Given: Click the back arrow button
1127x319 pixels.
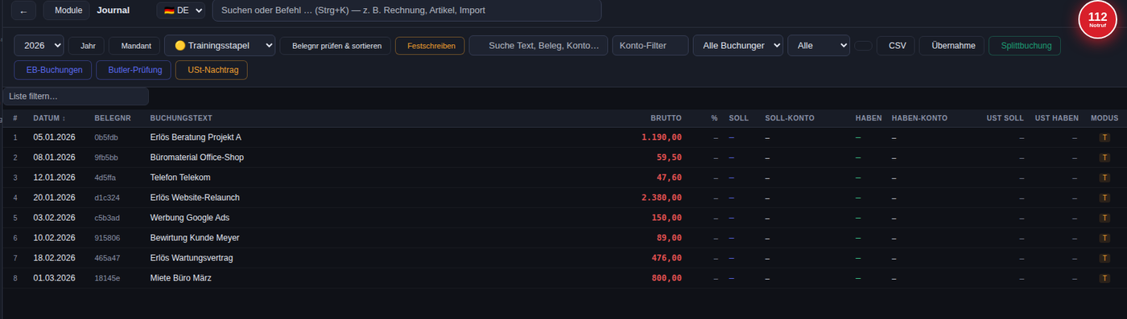Looking at the screenshot, I should click(x=23, y=11).
